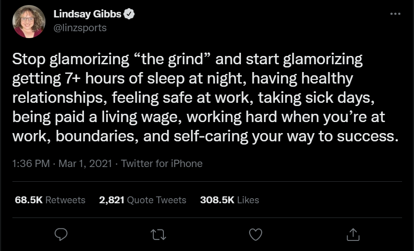Click the quoted phrase "the grind"
Screen dimensions: 414x251
tap(173, 59)
